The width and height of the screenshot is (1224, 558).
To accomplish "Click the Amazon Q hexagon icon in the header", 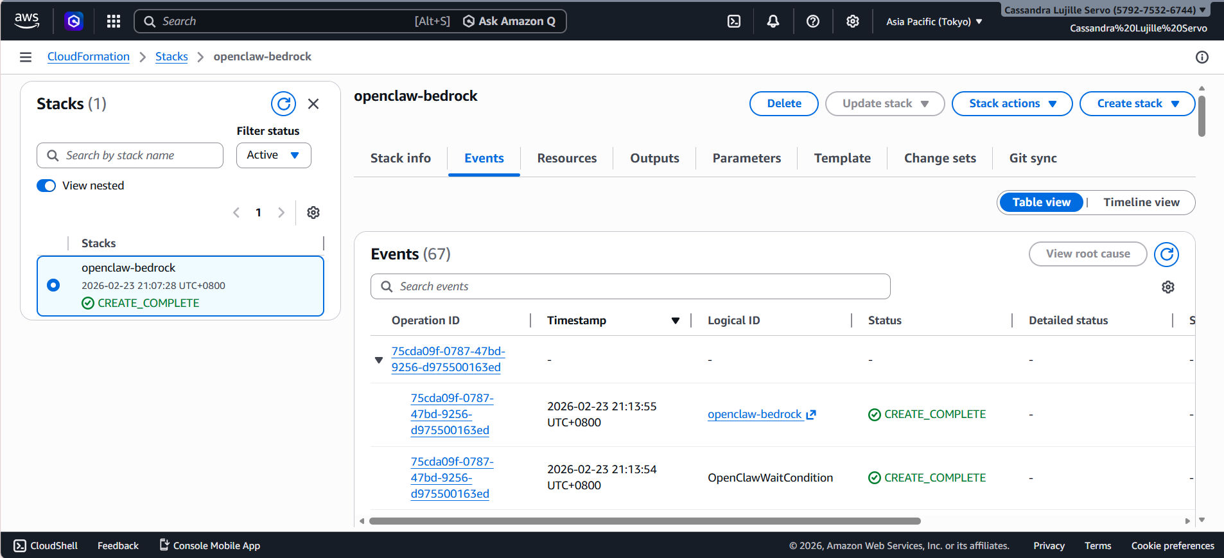I will 74,21.
